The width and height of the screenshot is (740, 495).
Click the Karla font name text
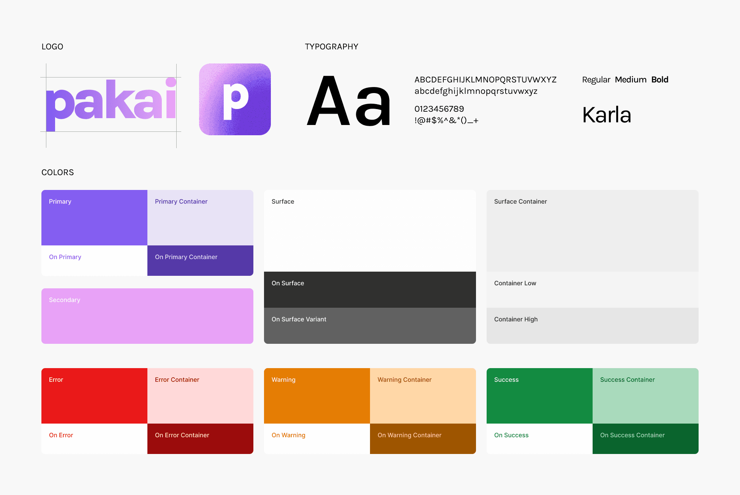click(x=607, y=115)
